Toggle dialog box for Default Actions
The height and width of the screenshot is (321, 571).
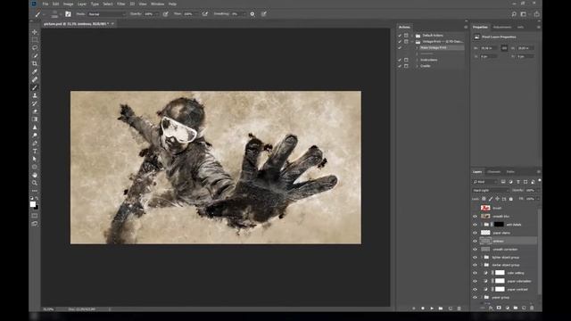[406, 36]
